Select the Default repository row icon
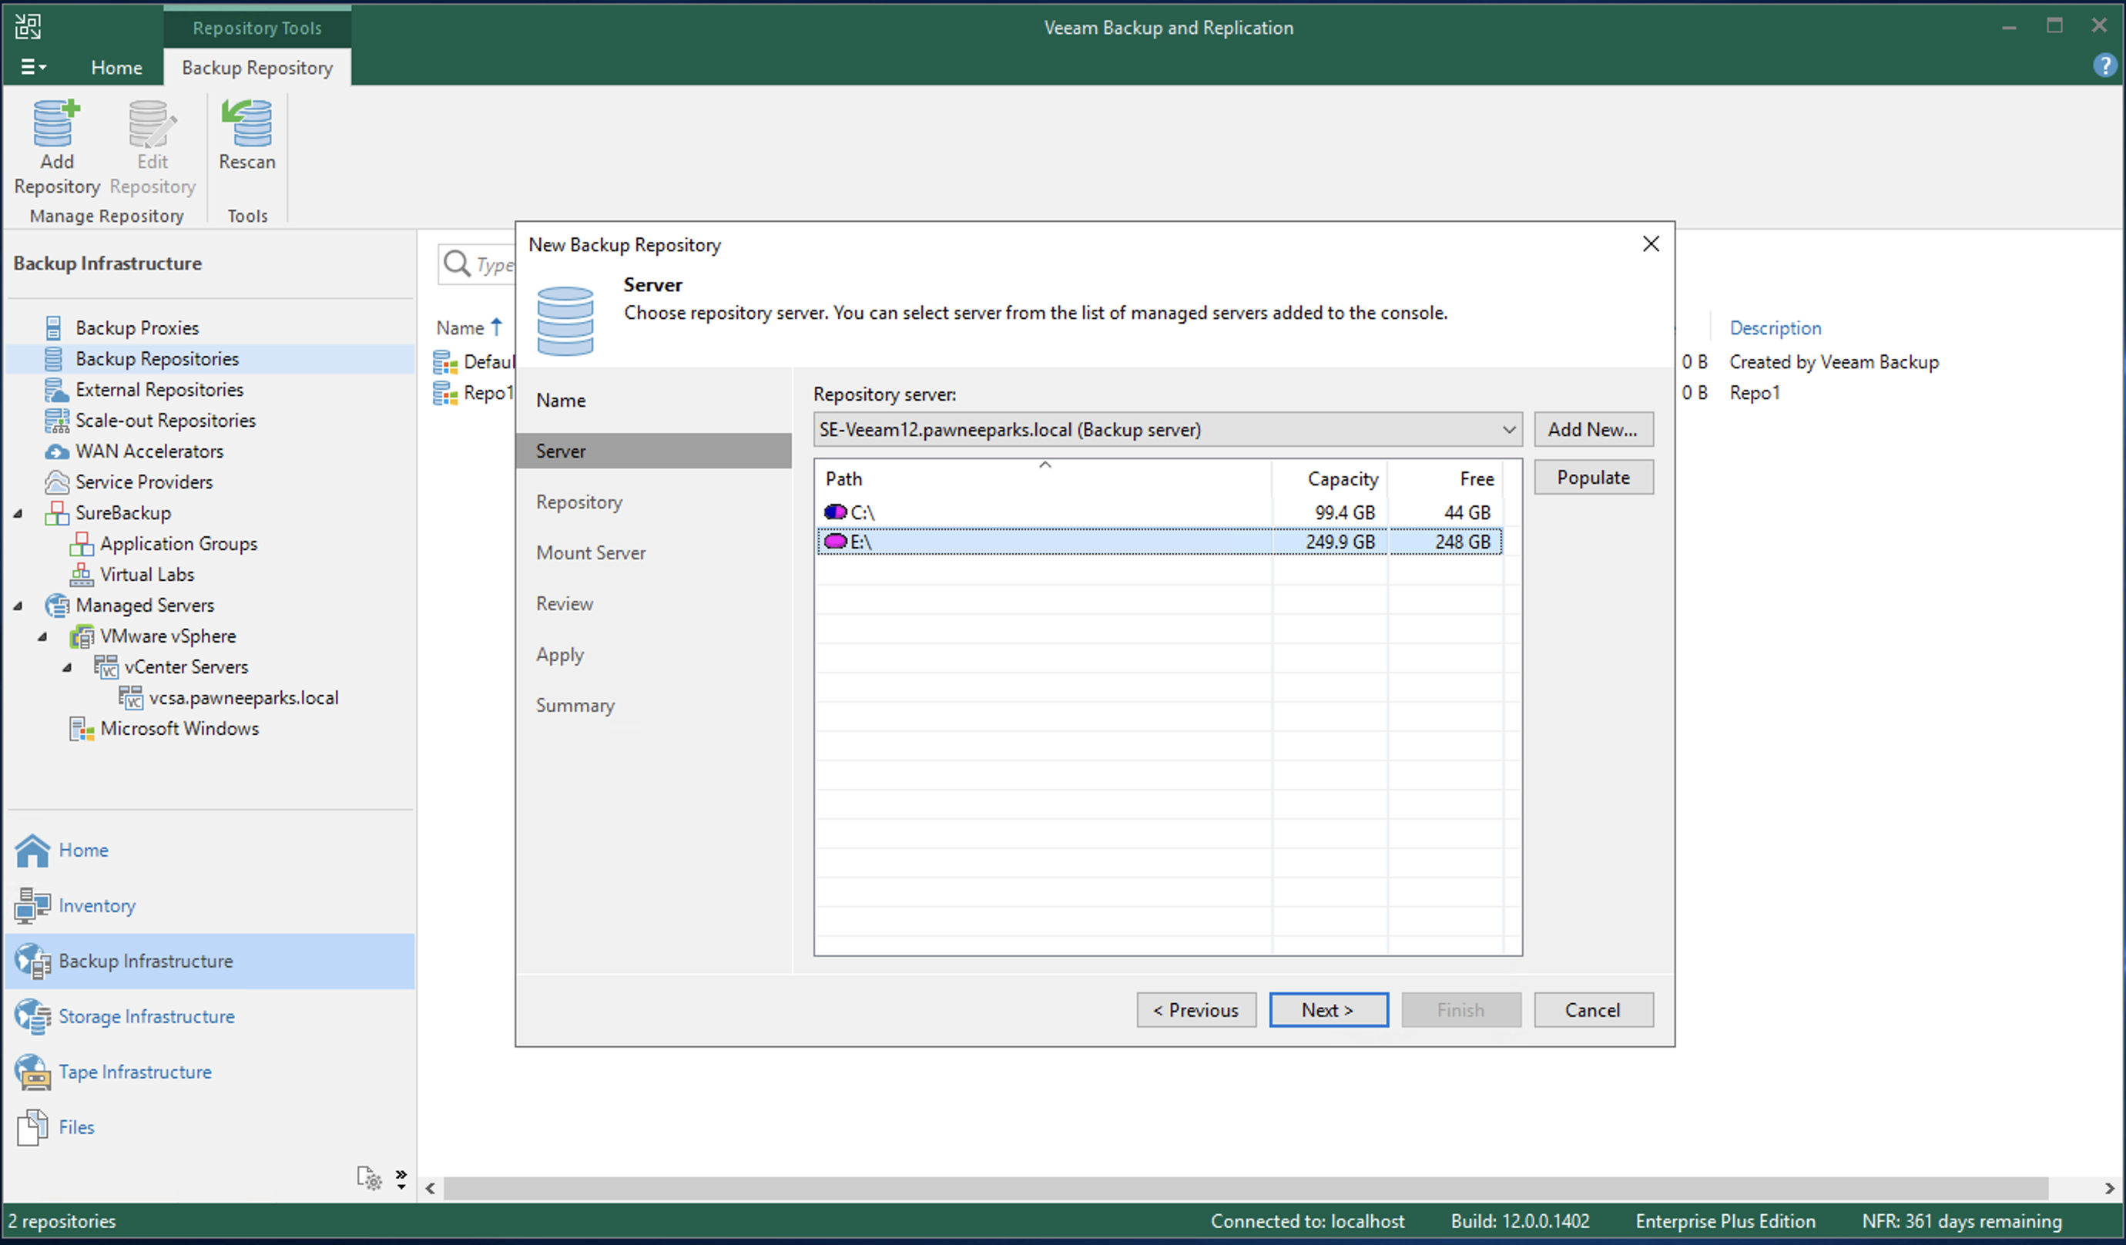The image size is (2126, 1245). tap(444, 362)
